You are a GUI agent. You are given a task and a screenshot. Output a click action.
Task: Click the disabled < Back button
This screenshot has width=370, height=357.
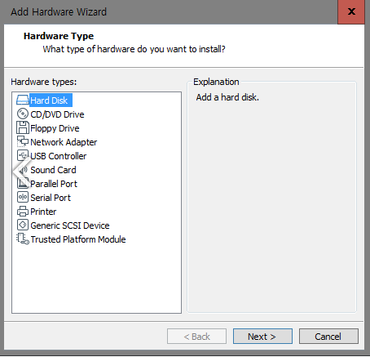click(x=196, y=337)
